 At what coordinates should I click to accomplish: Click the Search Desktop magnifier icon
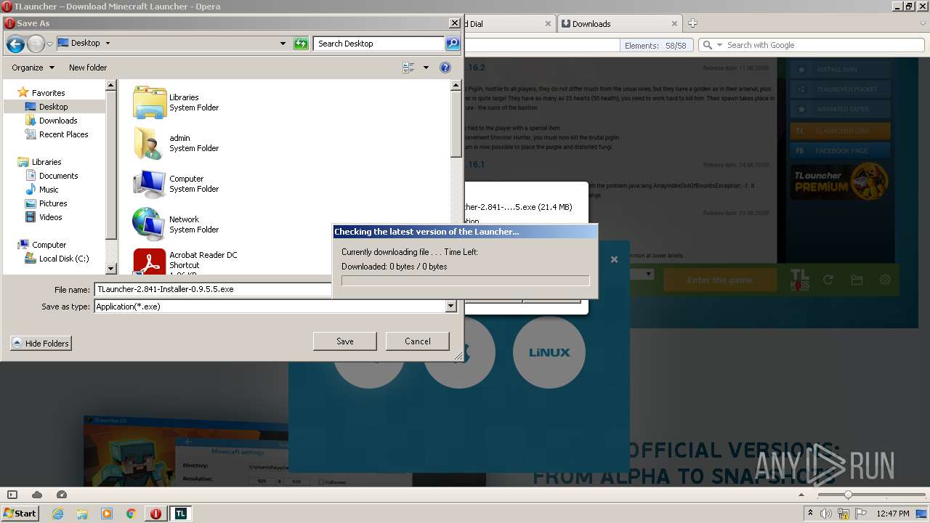tap(453, 44)
